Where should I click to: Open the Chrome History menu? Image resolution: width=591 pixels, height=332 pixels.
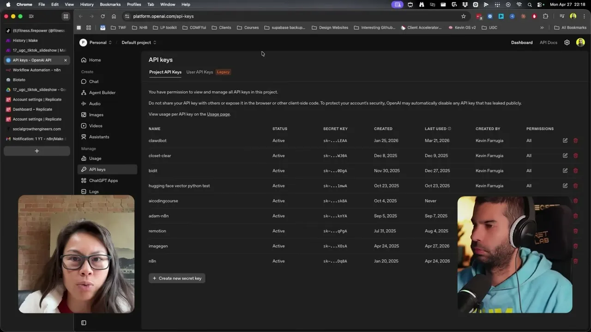(x=87, y=4)
